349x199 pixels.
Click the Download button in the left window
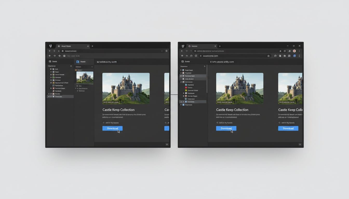(x=112, y=128)
